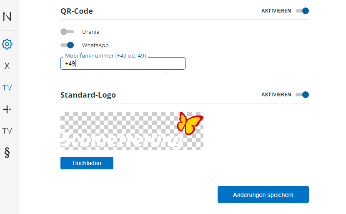This screenshot has height=214, width=346.
Task: Toggle the Standard-Logo Aktivieren switch
Action: coord(302,95)
